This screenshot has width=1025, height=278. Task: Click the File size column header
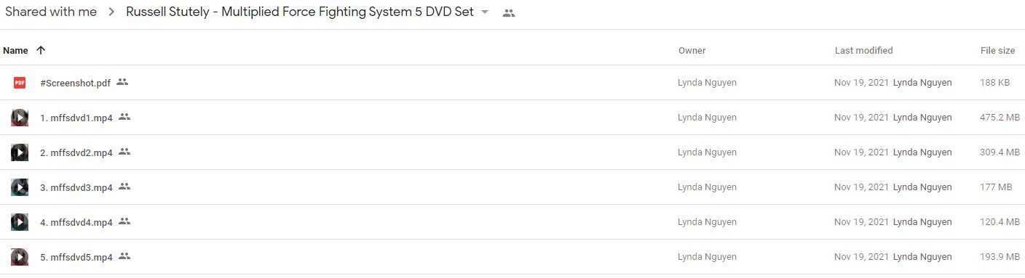pyautogui.click(x=997, y=51)
